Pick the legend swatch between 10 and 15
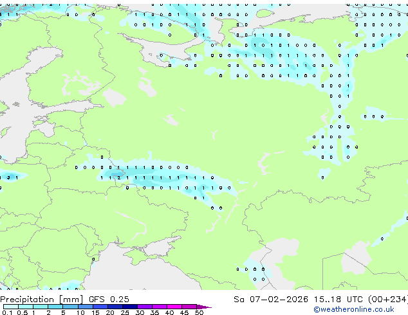 pyautogui.click(x=86, y=307)
